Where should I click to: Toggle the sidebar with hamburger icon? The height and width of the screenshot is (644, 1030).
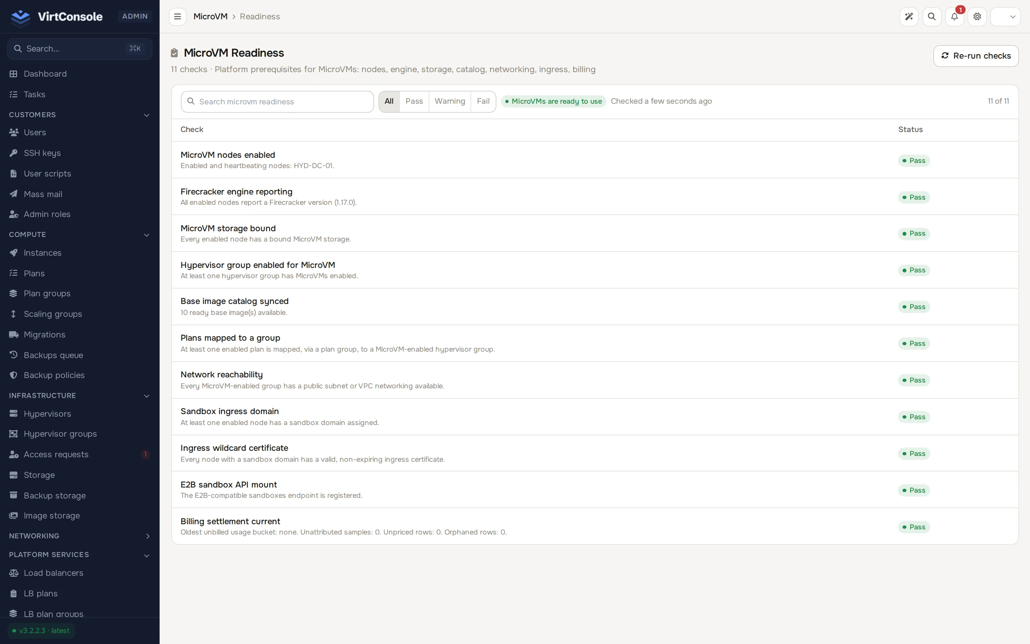tap(177, 17)
